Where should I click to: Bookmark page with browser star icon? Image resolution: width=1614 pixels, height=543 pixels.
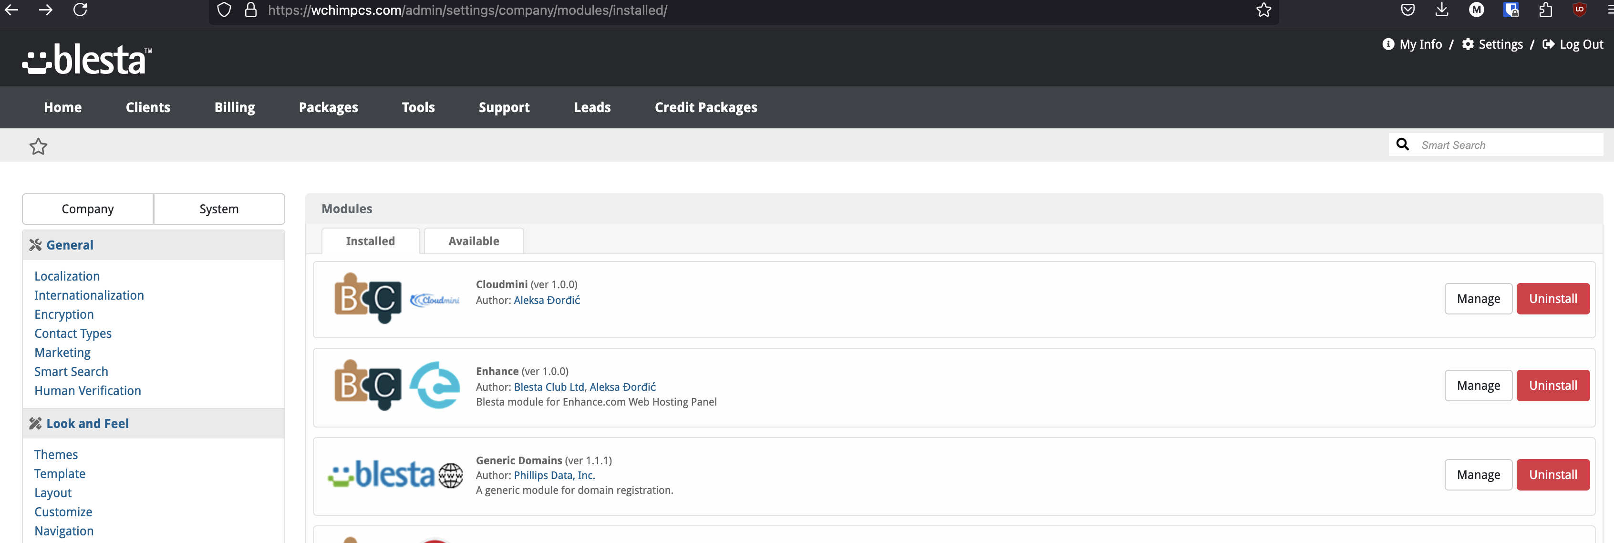1263,10
